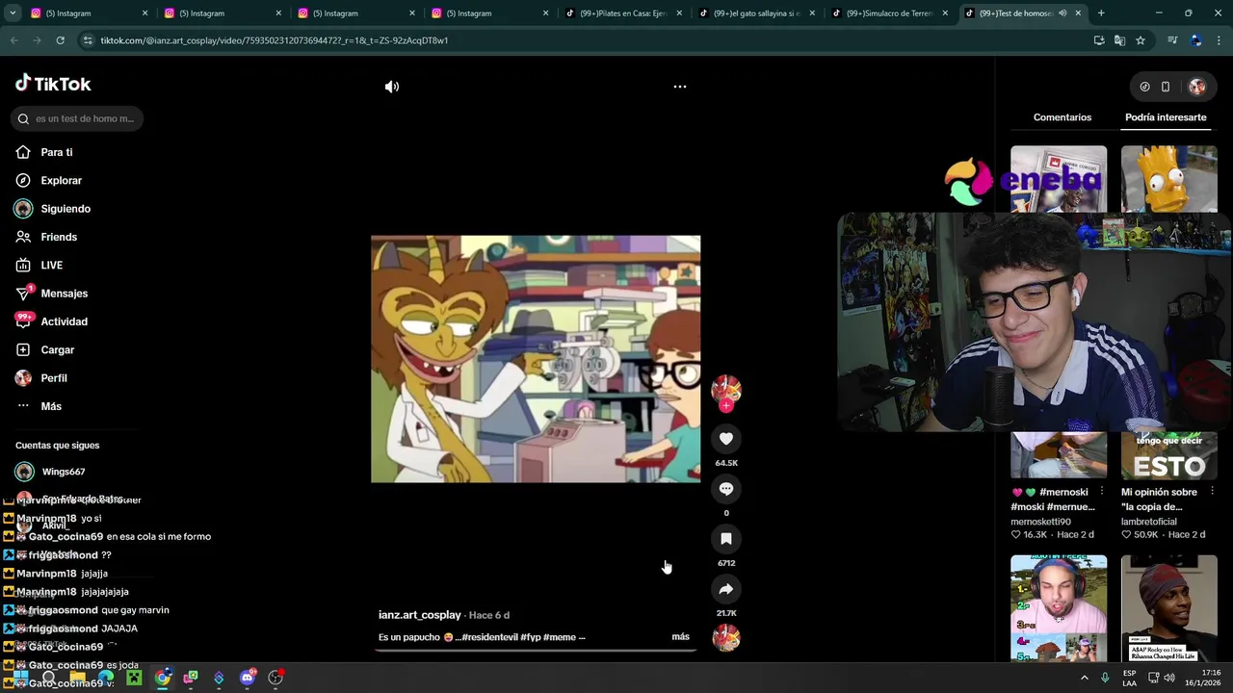This screenshot has height=693, width=1233.
Task: Seek the video progress bar
Action: [536, 650]
